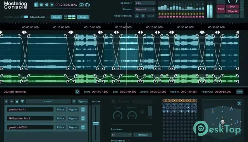Expand the Loudness 5.1 format dropdown

coord(121,135)
